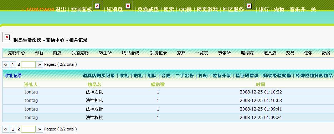This screenshot has height=134, width=334.
Task: Click top pagination first-page « button
Action: click(6, 65)
